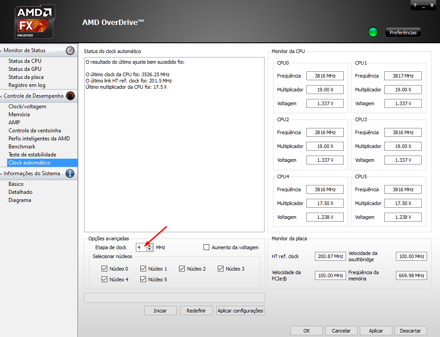Click the AMD FX Unlocked logo

click(35, 21)
